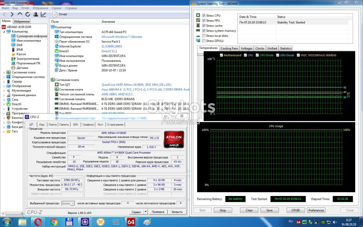Screen dimensions: 363x227
Task: Switch to the Voltages tab
Action: pyautogui.click(x=247, y=48)
